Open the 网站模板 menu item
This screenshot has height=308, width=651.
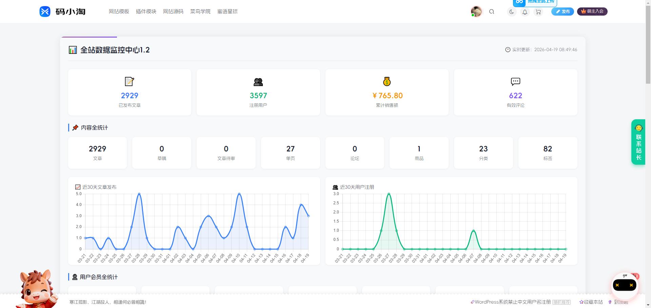[x=119, y=12]
